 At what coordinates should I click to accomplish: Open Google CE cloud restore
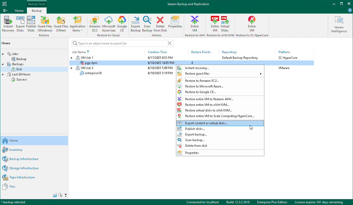(x=122, y=23)
